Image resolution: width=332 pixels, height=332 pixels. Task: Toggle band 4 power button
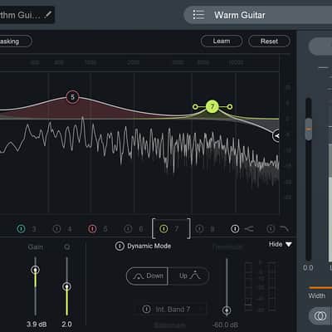(56, 229)
